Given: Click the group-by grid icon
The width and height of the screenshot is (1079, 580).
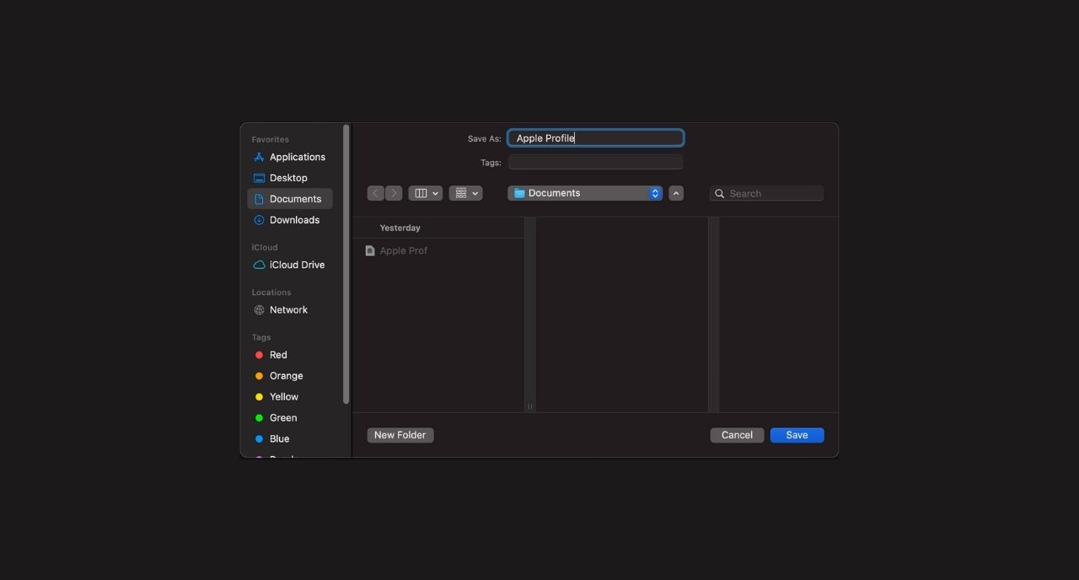Looking at the screenshot, I should coord(461,193).
